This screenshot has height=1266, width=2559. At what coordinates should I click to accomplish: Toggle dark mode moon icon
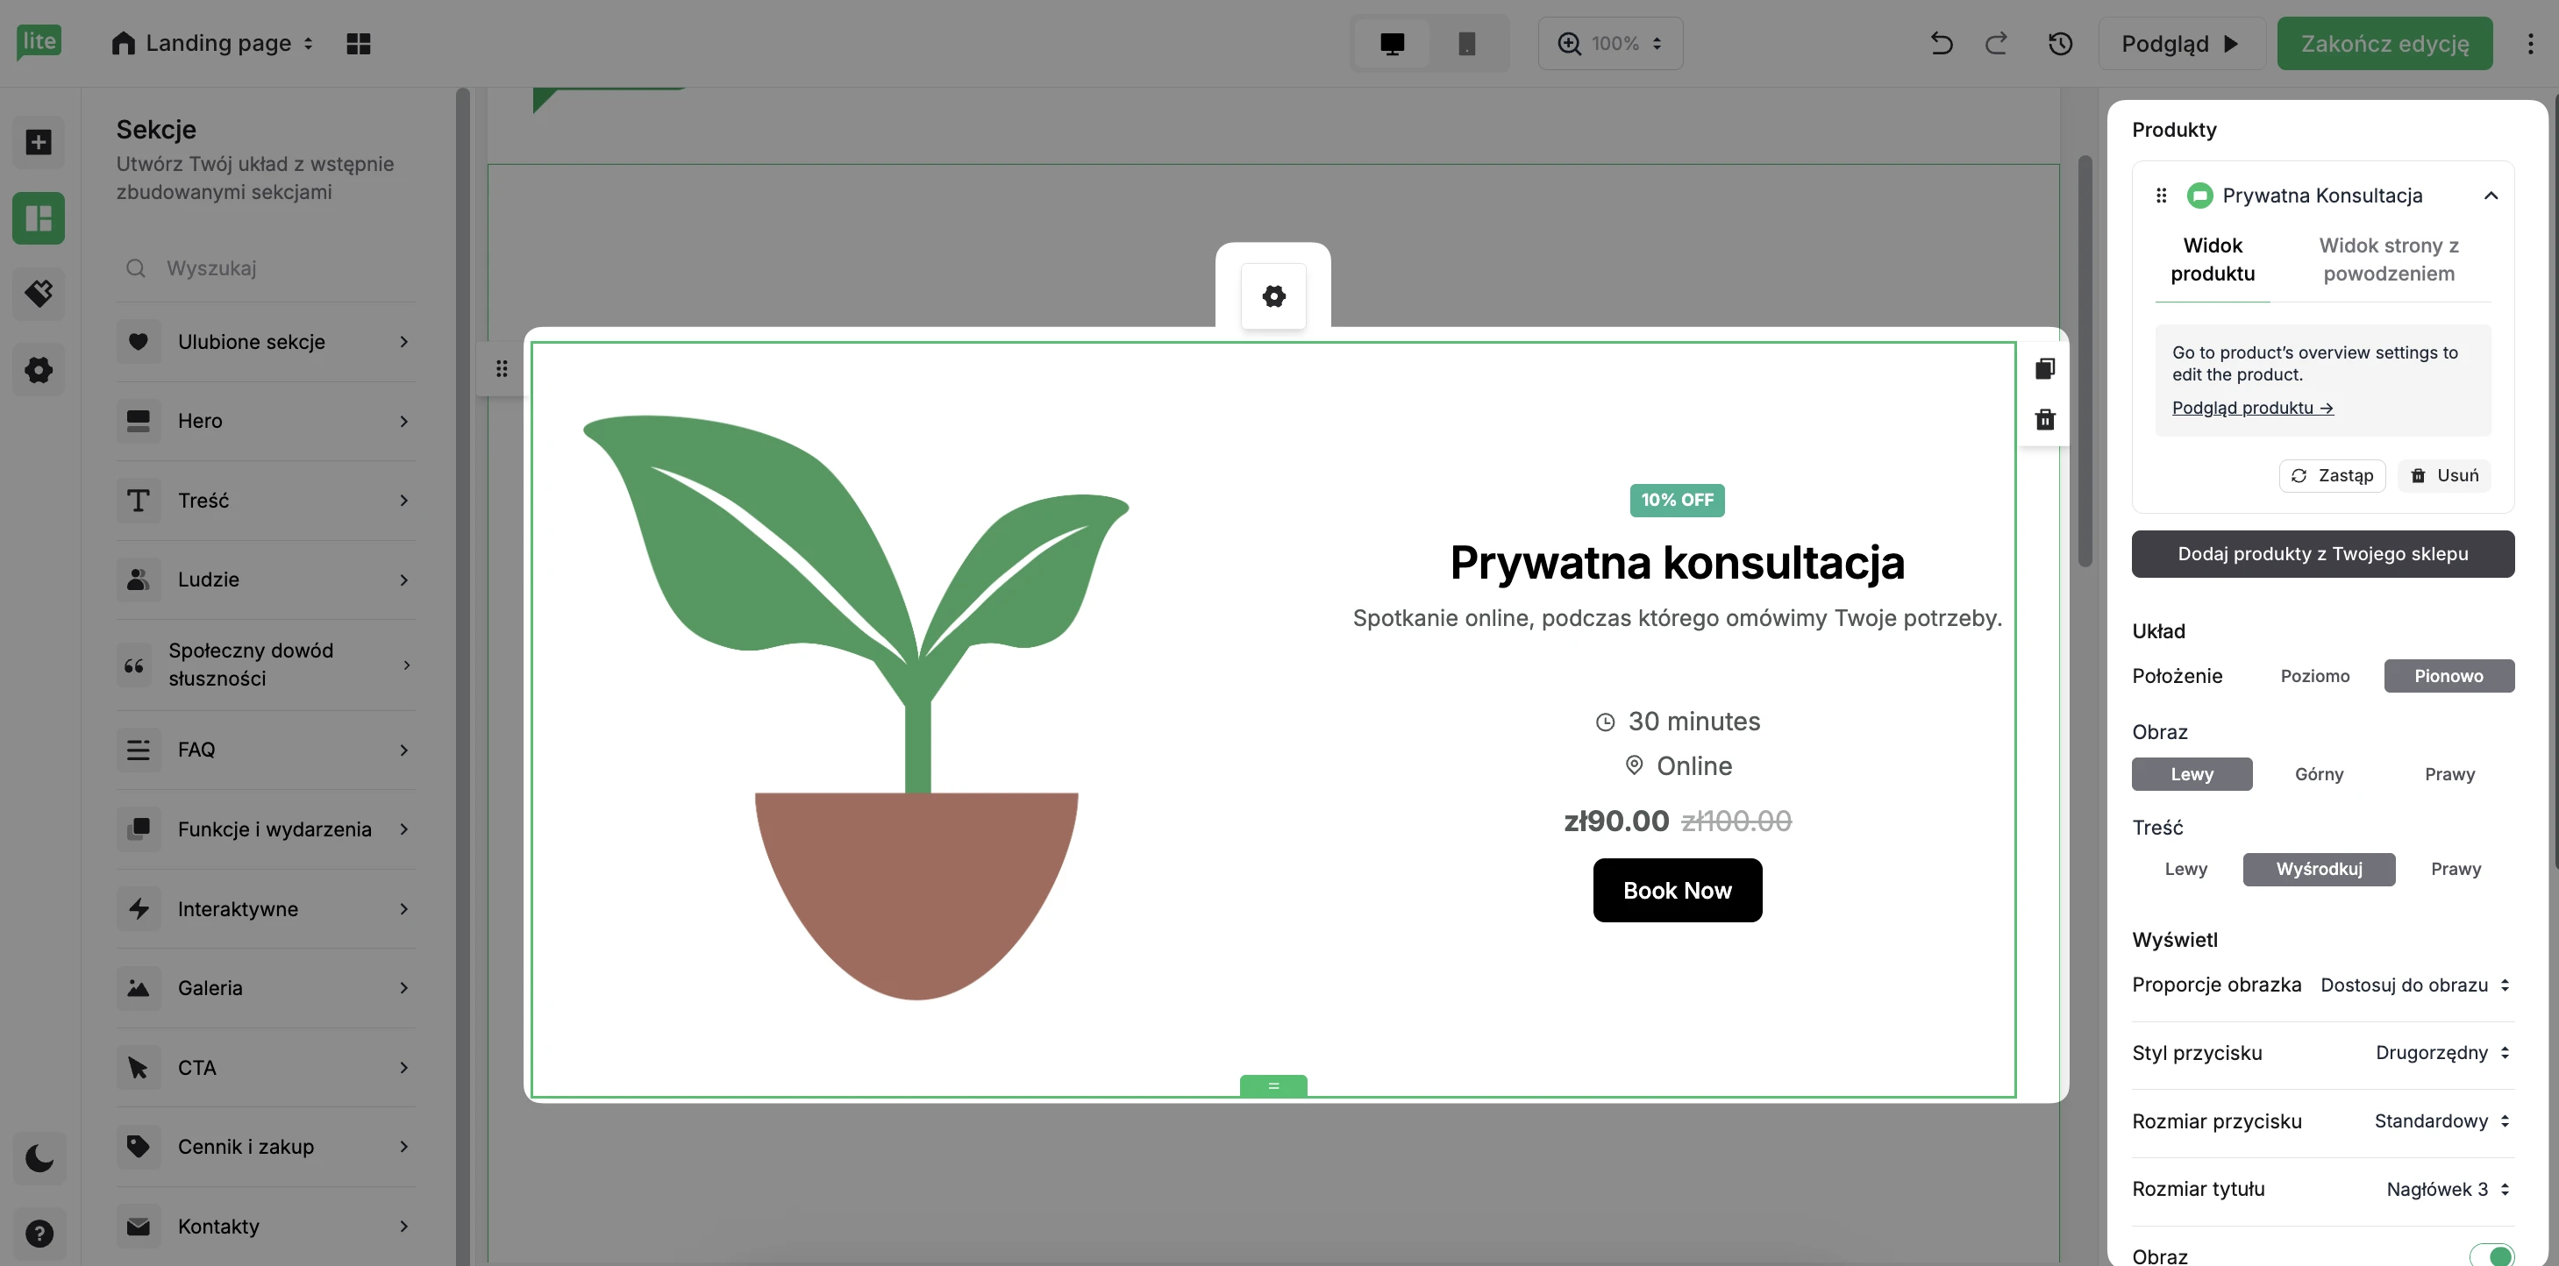(x=39, y=1158)
